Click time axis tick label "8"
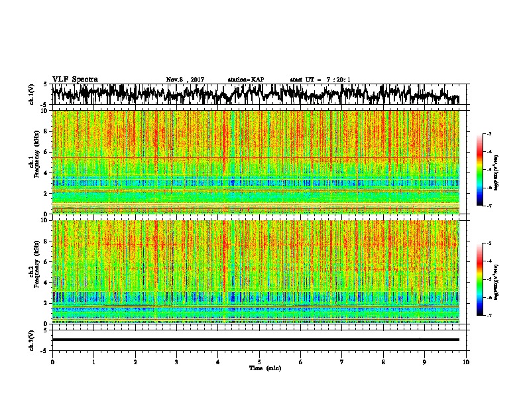Image resolution: width=525 pixels, height=406 pixels. (x=383, y=362)
